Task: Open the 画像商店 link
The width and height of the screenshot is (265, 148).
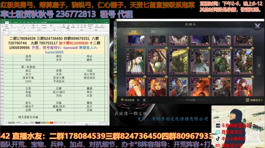Action: (x=254, y=100)
